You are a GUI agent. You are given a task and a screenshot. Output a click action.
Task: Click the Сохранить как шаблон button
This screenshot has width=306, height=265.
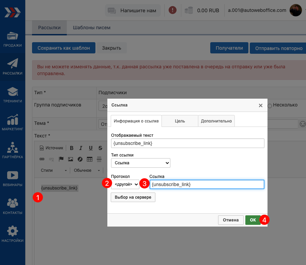[x=64, y=48]
